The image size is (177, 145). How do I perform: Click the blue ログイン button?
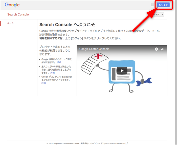coord(163,5)
